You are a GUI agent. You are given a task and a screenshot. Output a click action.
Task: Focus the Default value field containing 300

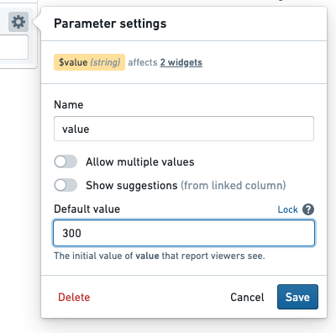184,233
